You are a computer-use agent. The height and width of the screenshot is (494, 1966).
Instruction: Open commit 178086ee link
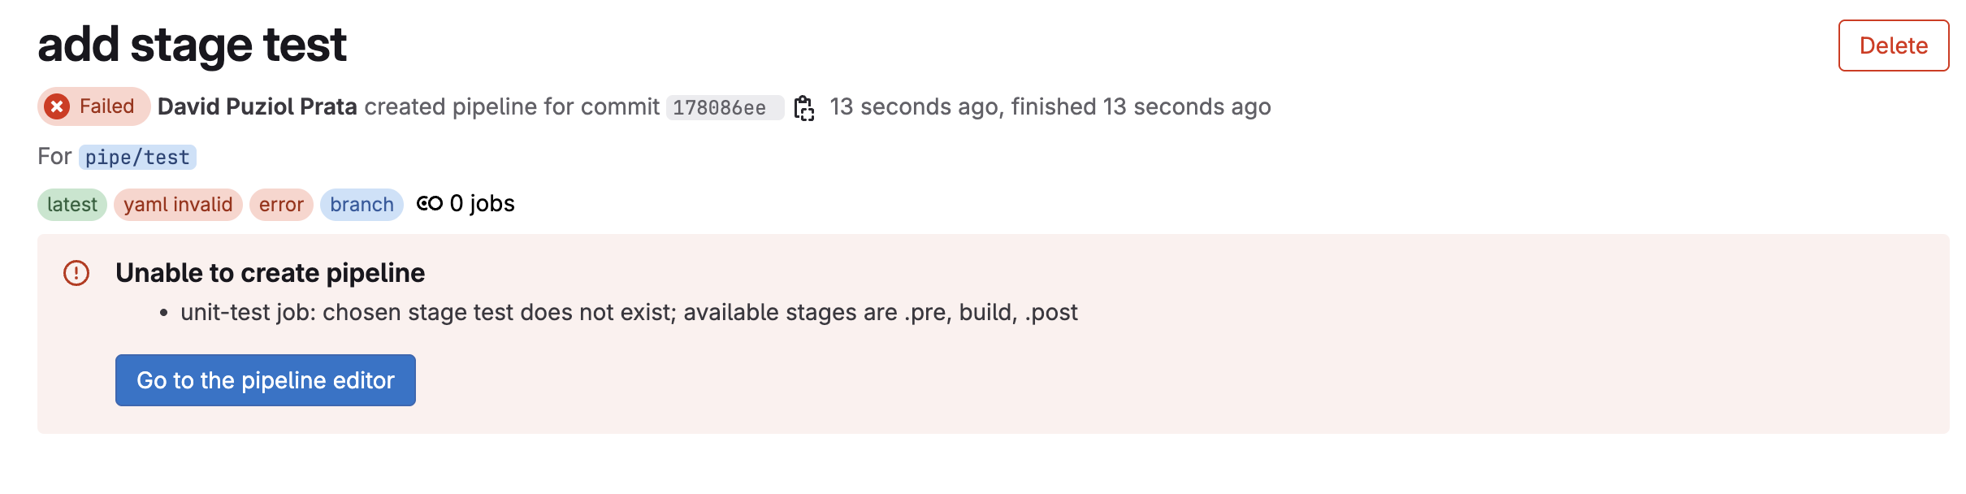719,107
